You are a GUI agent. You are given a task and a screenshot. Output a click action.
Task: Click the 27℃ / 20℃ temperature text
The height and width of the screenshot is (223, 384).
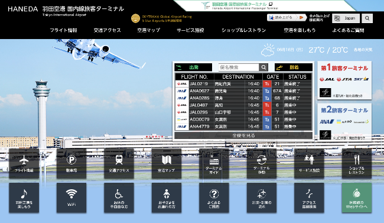coord(328,50)
